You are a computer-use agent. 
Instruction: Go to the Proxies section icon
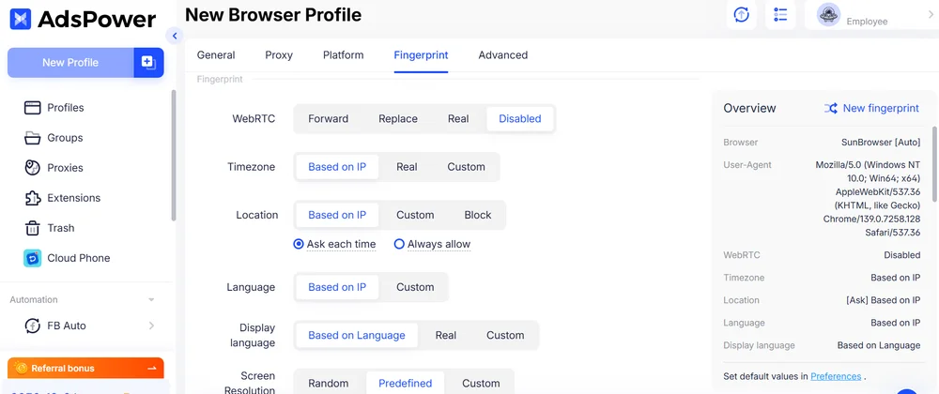click(x=32, y=168)
